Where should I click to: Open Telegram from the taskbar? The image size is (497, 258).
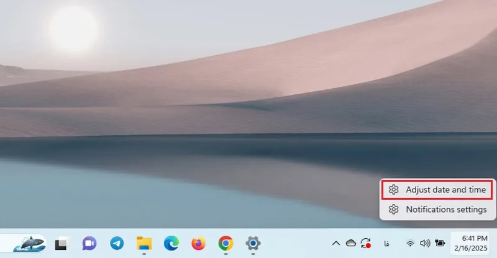tap(117, 244)
